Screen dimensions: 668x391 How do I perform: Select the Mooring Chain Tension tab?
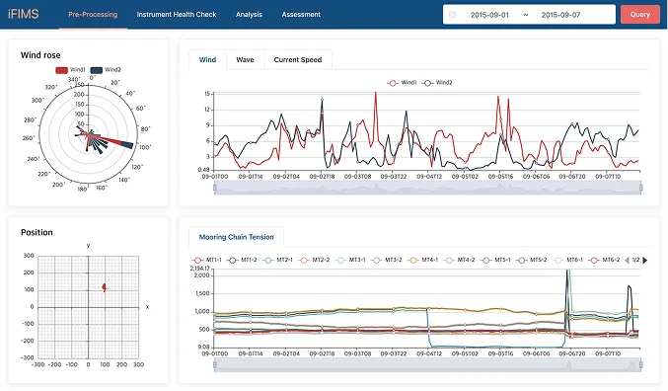(x=237, y=237)
